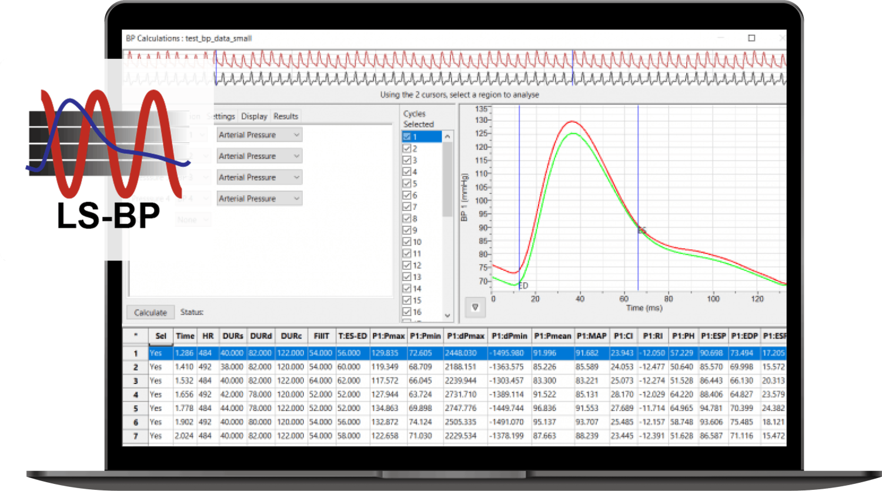The width and height of the screenshot is (882, 491).
Task: Click the DURs column header
Action: click(233, 336)
